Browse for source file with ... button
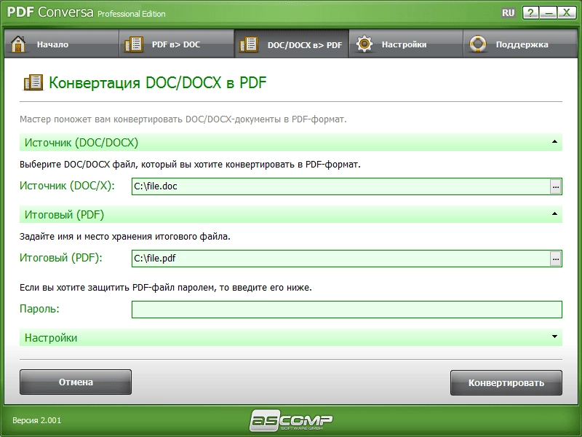The height and width of the screenshot is (437, 582). coord(555,186)
